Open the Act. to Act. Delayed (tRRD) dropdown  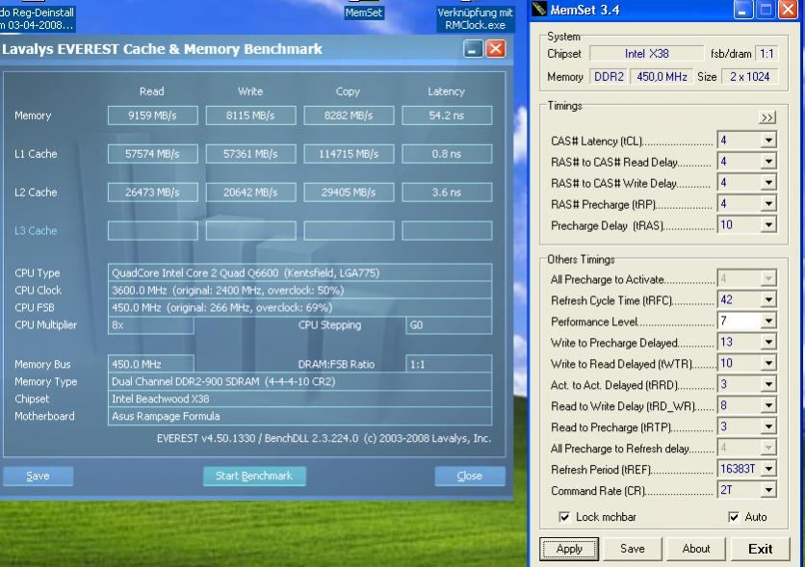[768, 384]
